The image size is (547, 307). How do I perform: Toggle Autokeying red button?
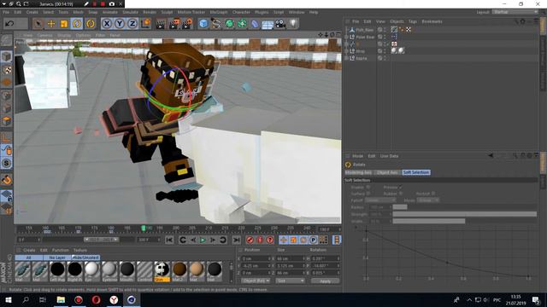pos(260,240)
